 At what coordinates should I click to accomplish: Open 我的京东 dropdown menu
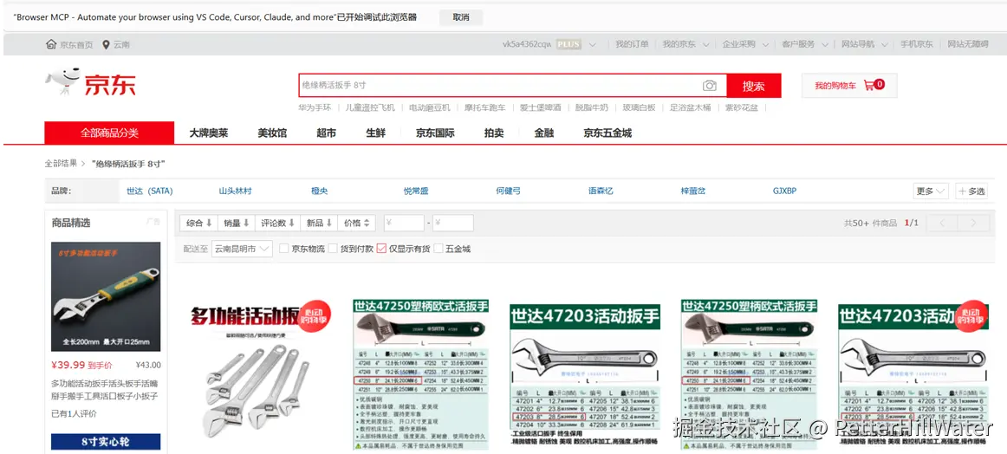click(x=685, y=44)
